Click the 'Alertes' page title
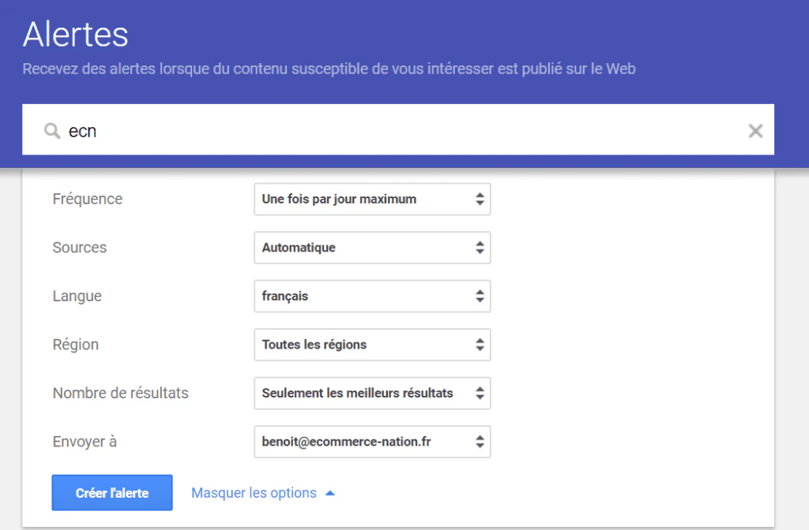This screenshot has width=809, height=530. coord(75,35)
